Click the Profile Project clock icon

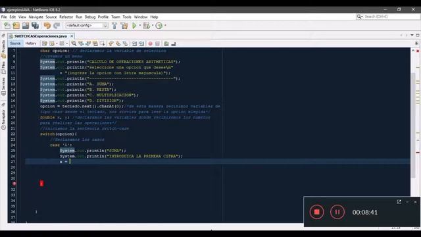coord(159,26)
